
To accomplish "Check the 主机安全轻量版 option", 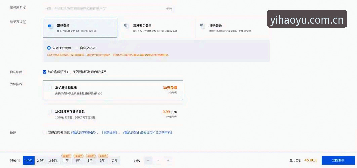I will pyautogui.click(x=50, y=88).
